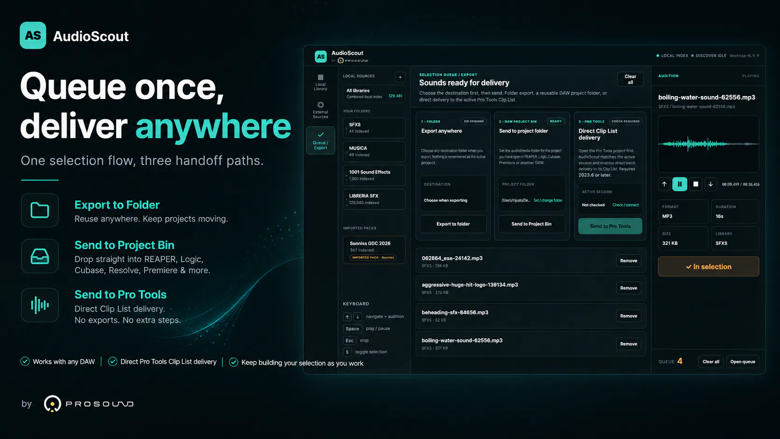Click Clear all beside the queue count
780x439 pixels.
coord(711,362)
